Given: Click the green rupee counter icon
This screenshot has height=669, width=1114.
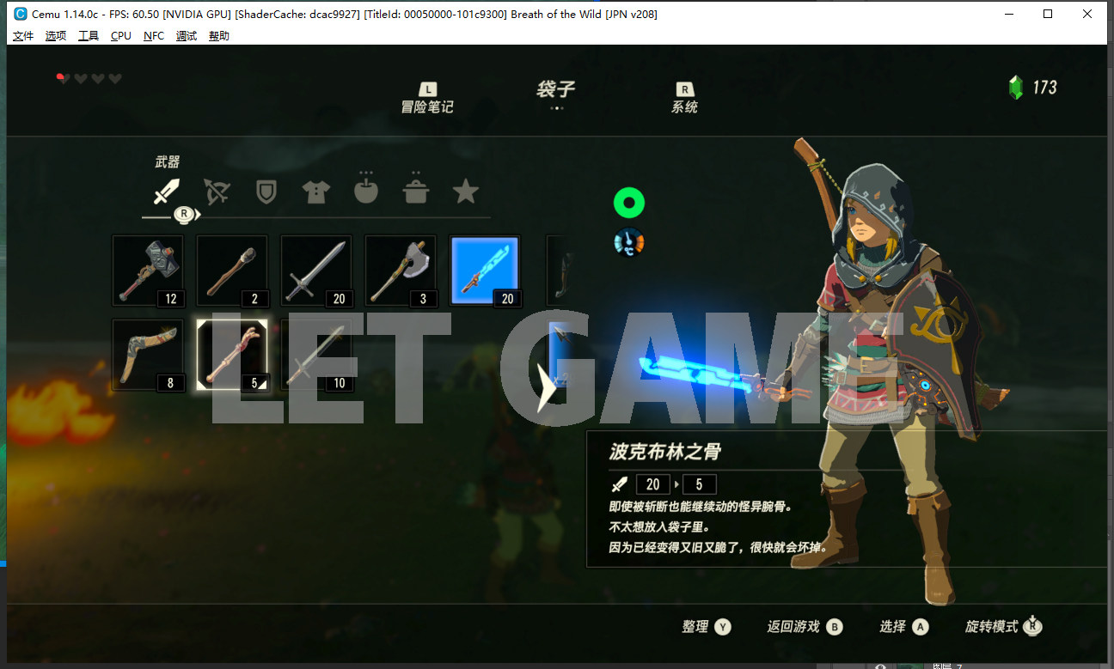Looking at the screenshot, I should point(1016,87).
